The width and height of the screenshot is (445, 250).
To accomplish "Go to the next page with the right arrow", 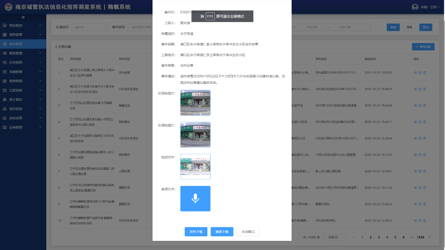I will click(430, 237).
